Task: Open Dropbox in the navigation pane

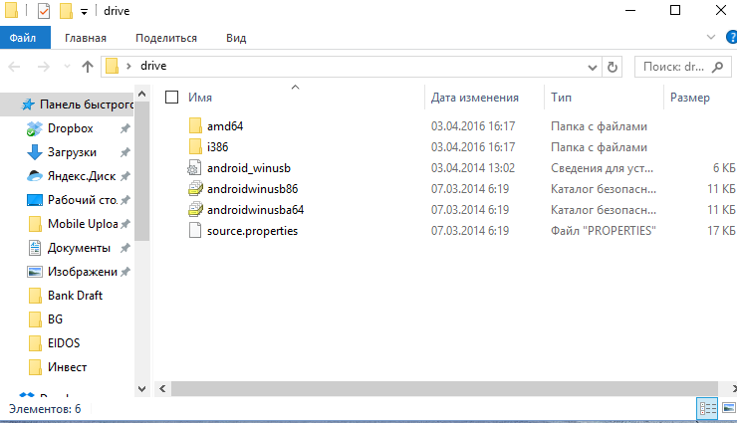Action: [x=70, y=128]
